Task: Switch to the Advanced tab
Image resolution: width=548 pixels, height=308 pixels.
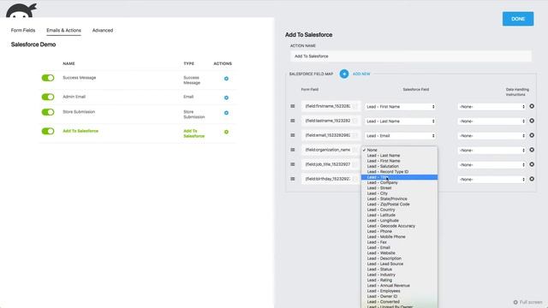Action: tap(103, 31)
